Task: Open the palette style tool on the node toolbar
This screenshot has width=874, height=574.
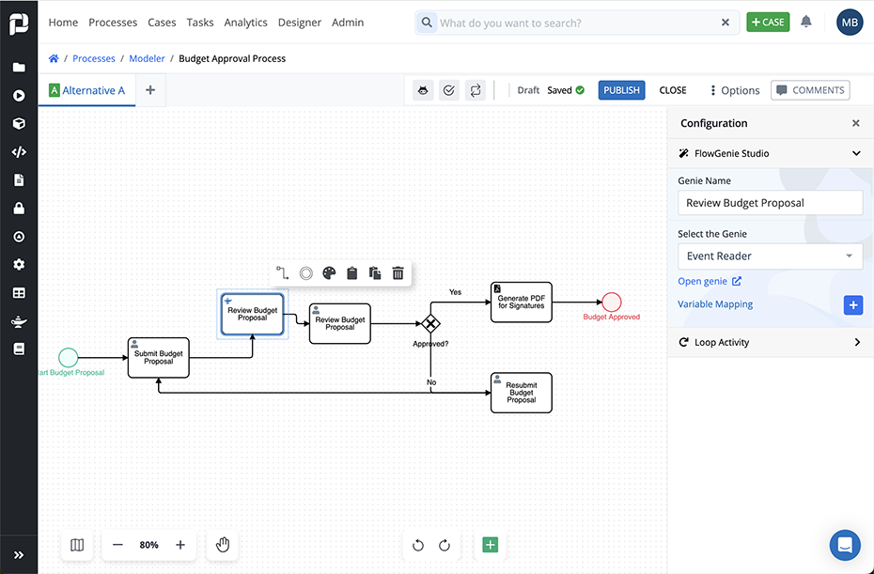Action: [329, 272]
